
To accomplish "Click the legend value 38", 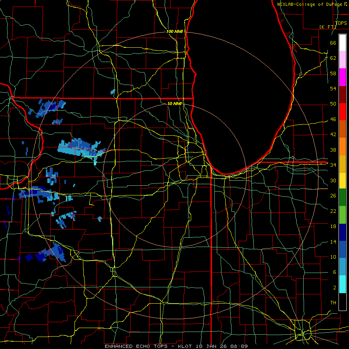I will click(333, 150).
